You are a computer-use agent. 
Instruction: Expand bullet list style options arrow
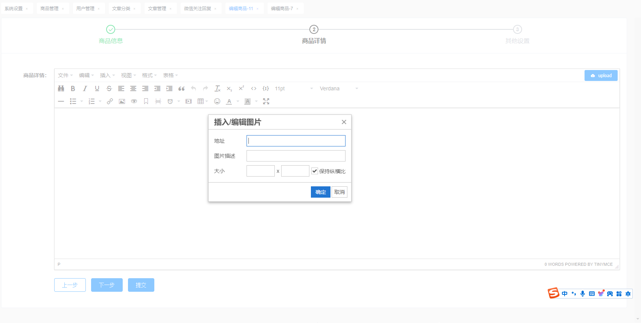click(x=82, y=101)
